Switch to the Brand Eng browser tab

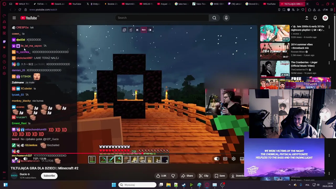coord(252,4)
